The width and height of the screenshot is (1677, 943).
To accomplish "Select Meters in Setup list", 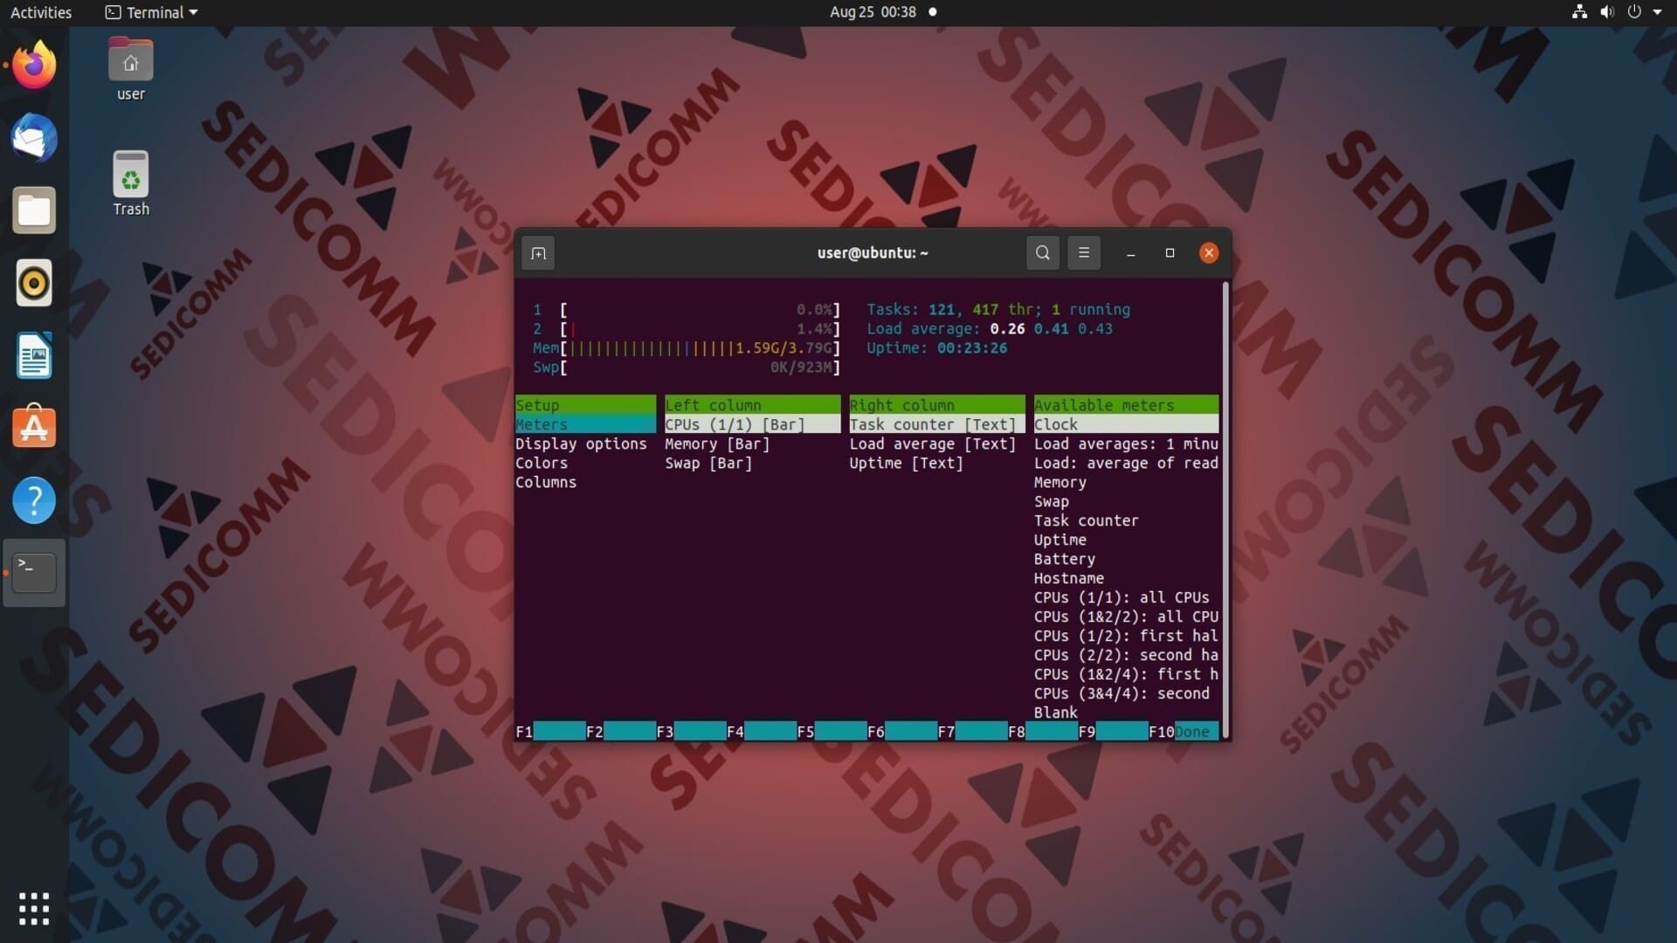I will point(585,424).
